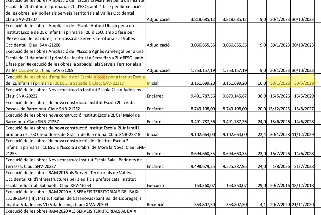Image resolution: width=321 pixels, height=215 pixels.
Task: Select the duration value 36,0
Action: tap(262, 96)
